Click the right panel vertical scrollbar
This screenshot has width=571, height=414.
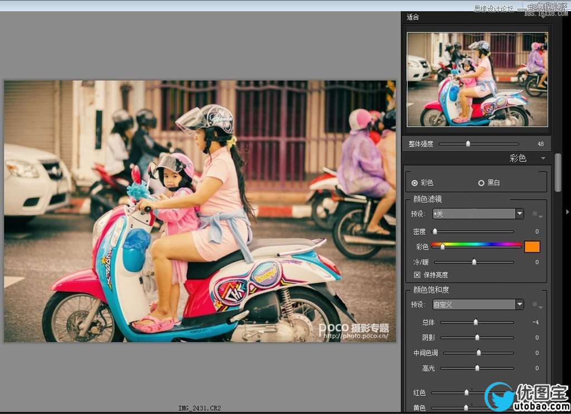[558, 173]
